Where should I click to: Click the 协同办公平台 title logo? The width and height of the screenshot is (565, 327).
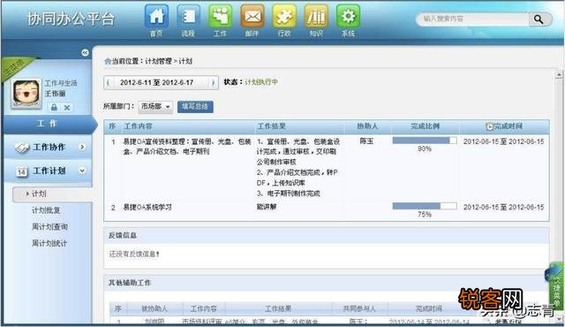point(71,19)
